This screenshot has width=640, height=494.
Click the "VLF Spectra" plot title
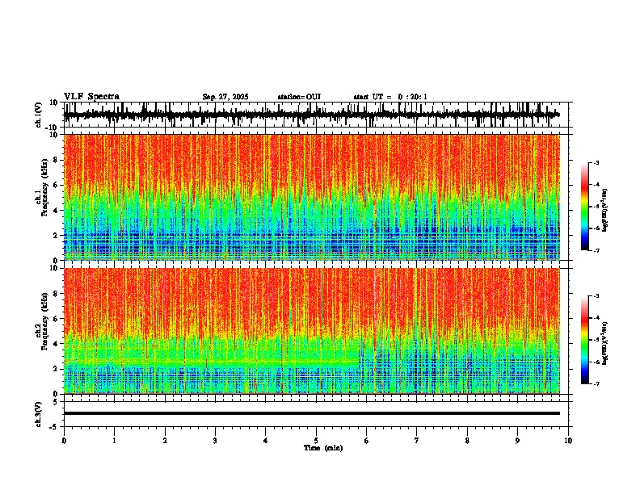91,97
